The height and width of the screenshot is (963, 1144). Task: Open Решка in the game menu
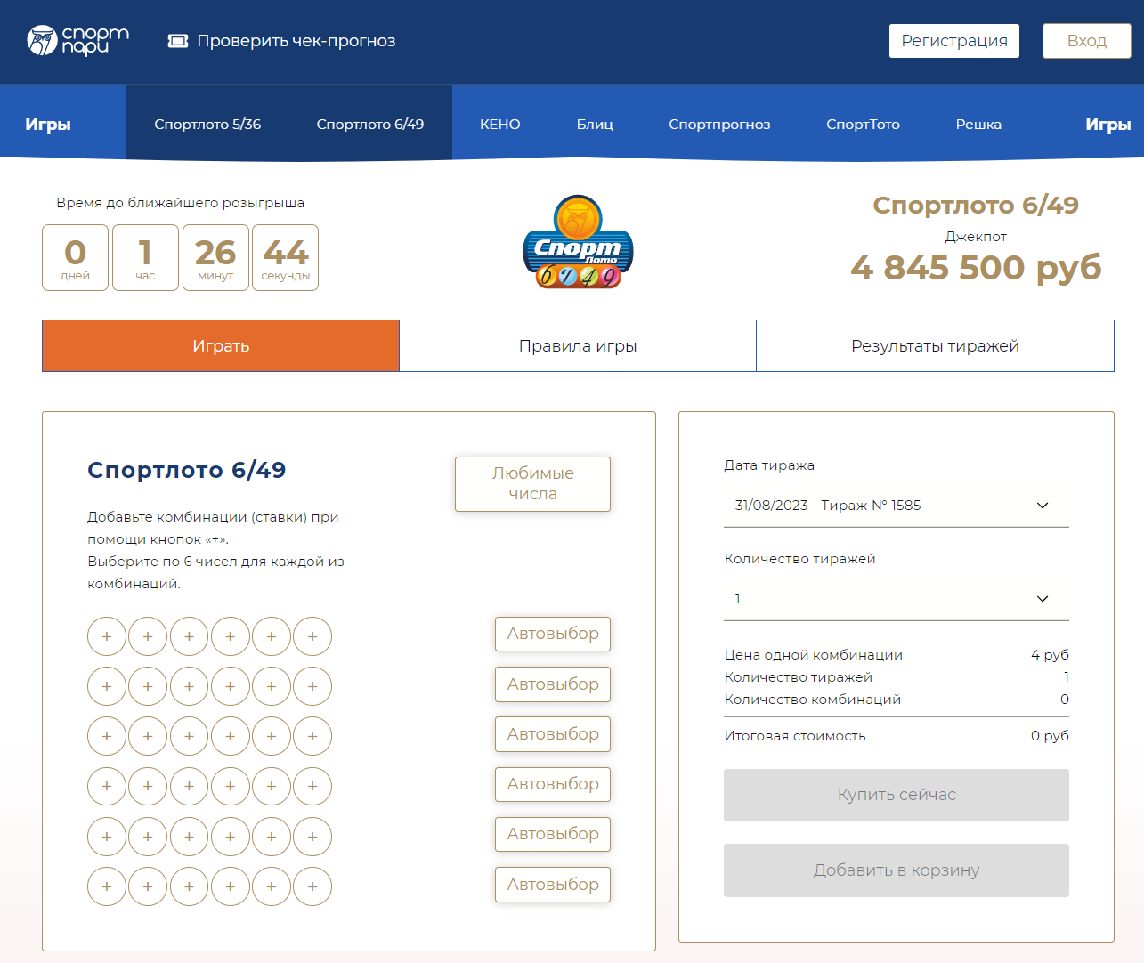click(x=978, y=125)
